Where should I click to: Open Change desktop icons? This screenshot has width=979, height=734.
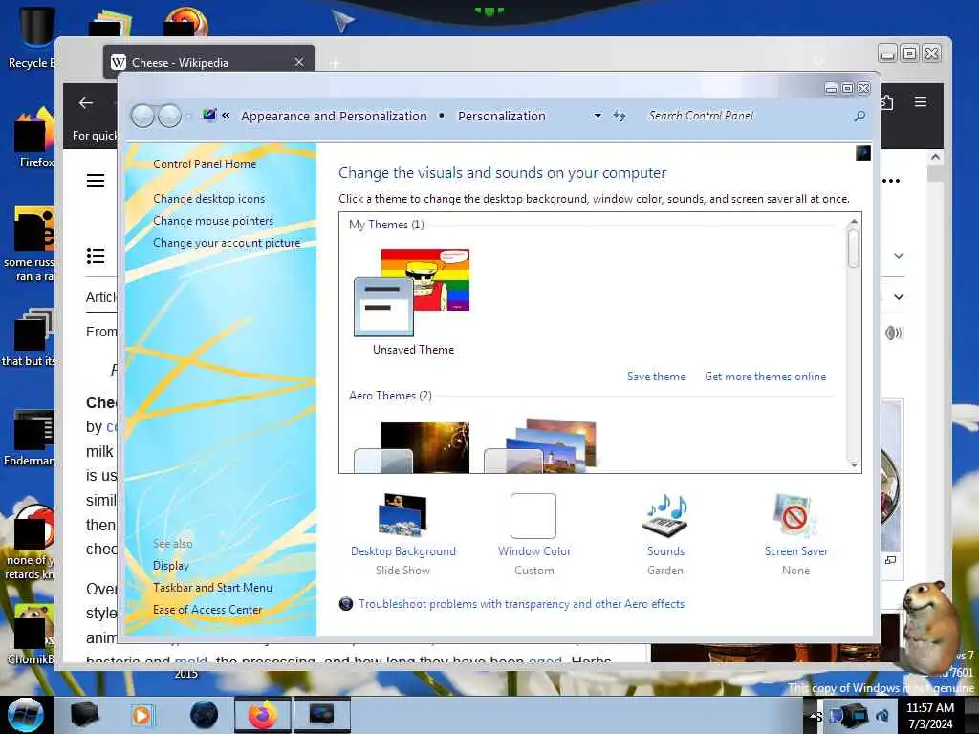(x=208, y=199)
